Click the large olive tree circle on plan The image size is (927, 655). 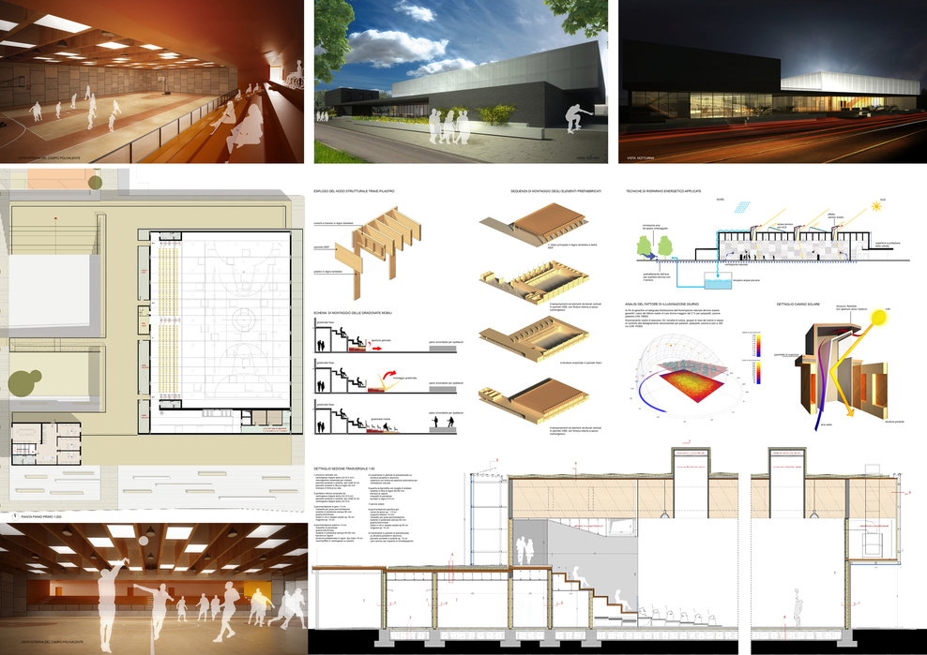23,382
